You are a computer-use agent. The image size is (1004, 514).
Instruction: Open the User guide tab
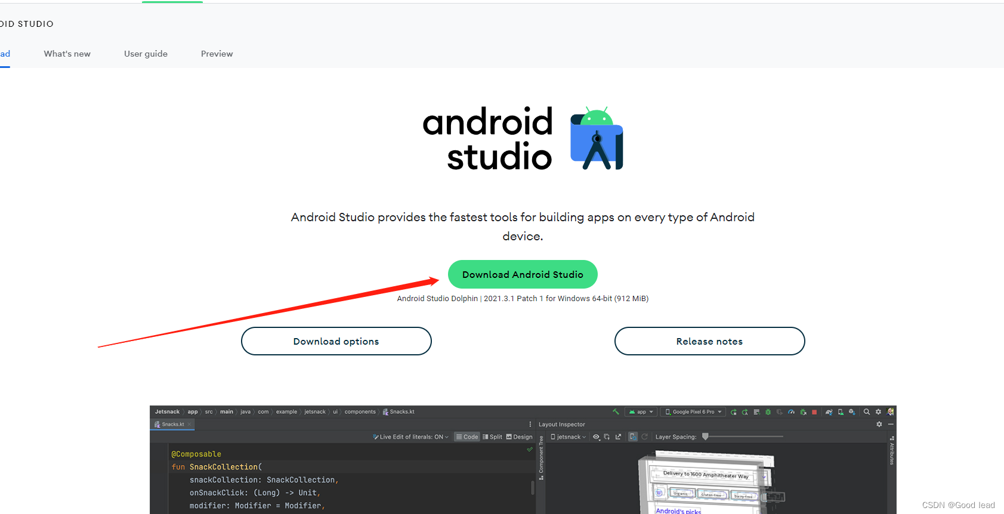(x=146, y=54)
